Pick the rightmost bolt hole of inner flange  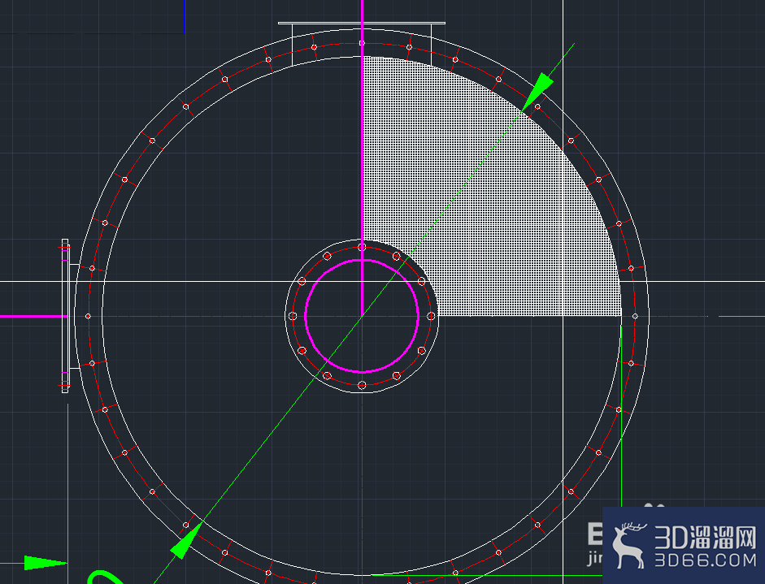click(431, 316)
